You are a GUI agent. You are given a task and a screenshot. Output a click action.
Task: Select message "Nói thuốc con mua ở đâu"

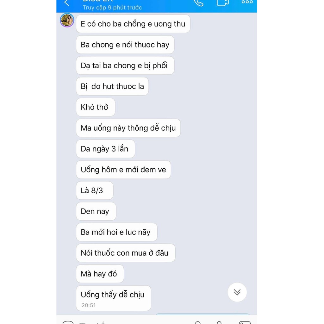click(x=126, y=253)
